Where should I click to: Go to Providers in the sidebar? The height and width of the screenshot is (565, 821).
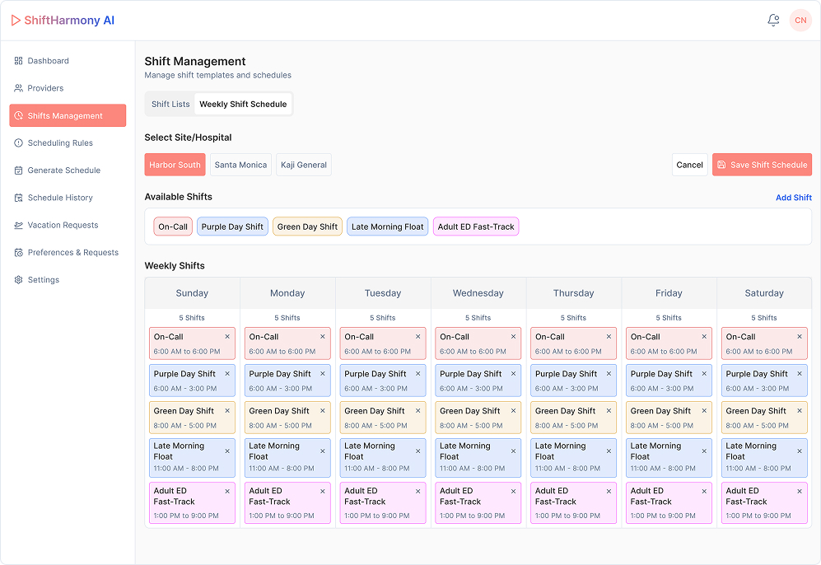click(45, 88)
